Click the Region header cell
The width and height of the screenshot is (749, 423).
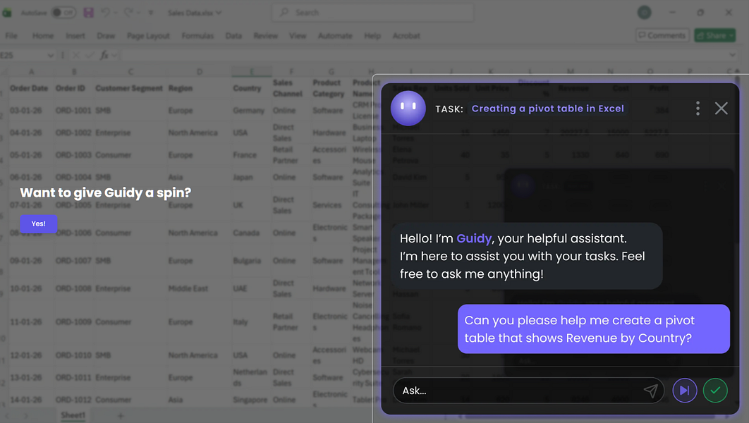181,88
